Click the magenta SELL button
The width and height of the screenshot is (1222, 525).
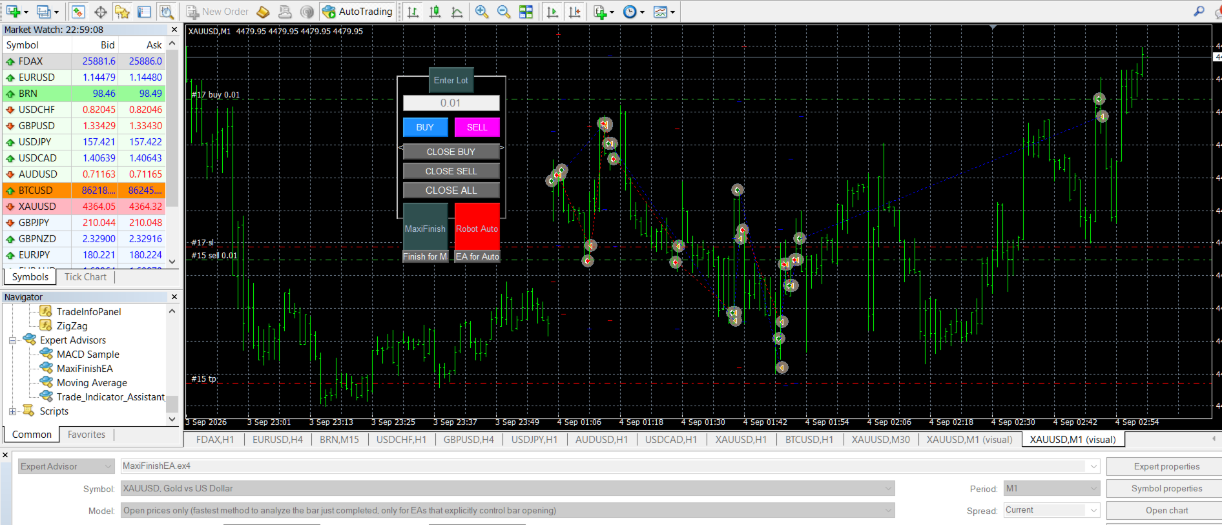pyautogui.click(x=477, y=127)
